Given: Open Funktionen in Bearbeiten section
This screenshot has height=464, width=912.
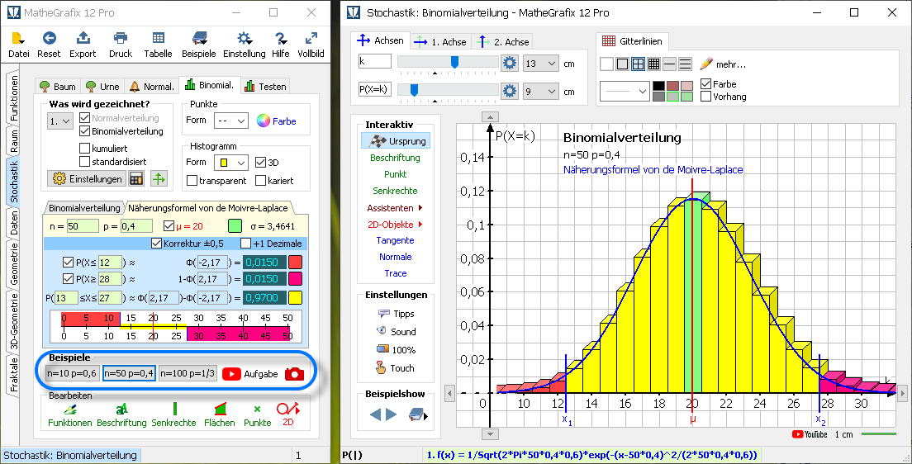Looking at the screenshot, I should 69,415.
